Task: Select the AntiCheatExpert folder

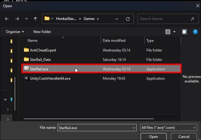Action: point(101,50)
